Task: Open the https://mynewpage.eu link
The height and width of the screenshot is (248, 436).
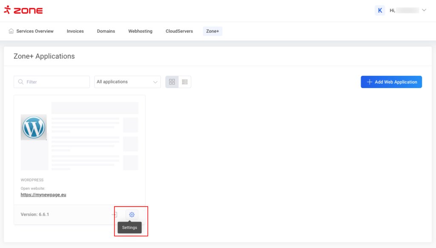Action: (43, 195)
